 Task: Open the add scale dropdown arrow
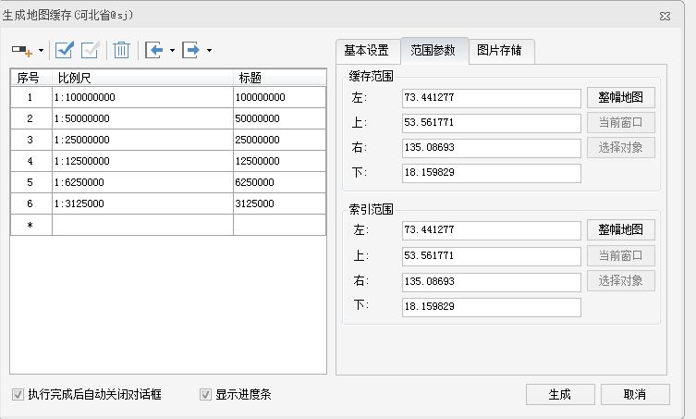pos(41,50)
